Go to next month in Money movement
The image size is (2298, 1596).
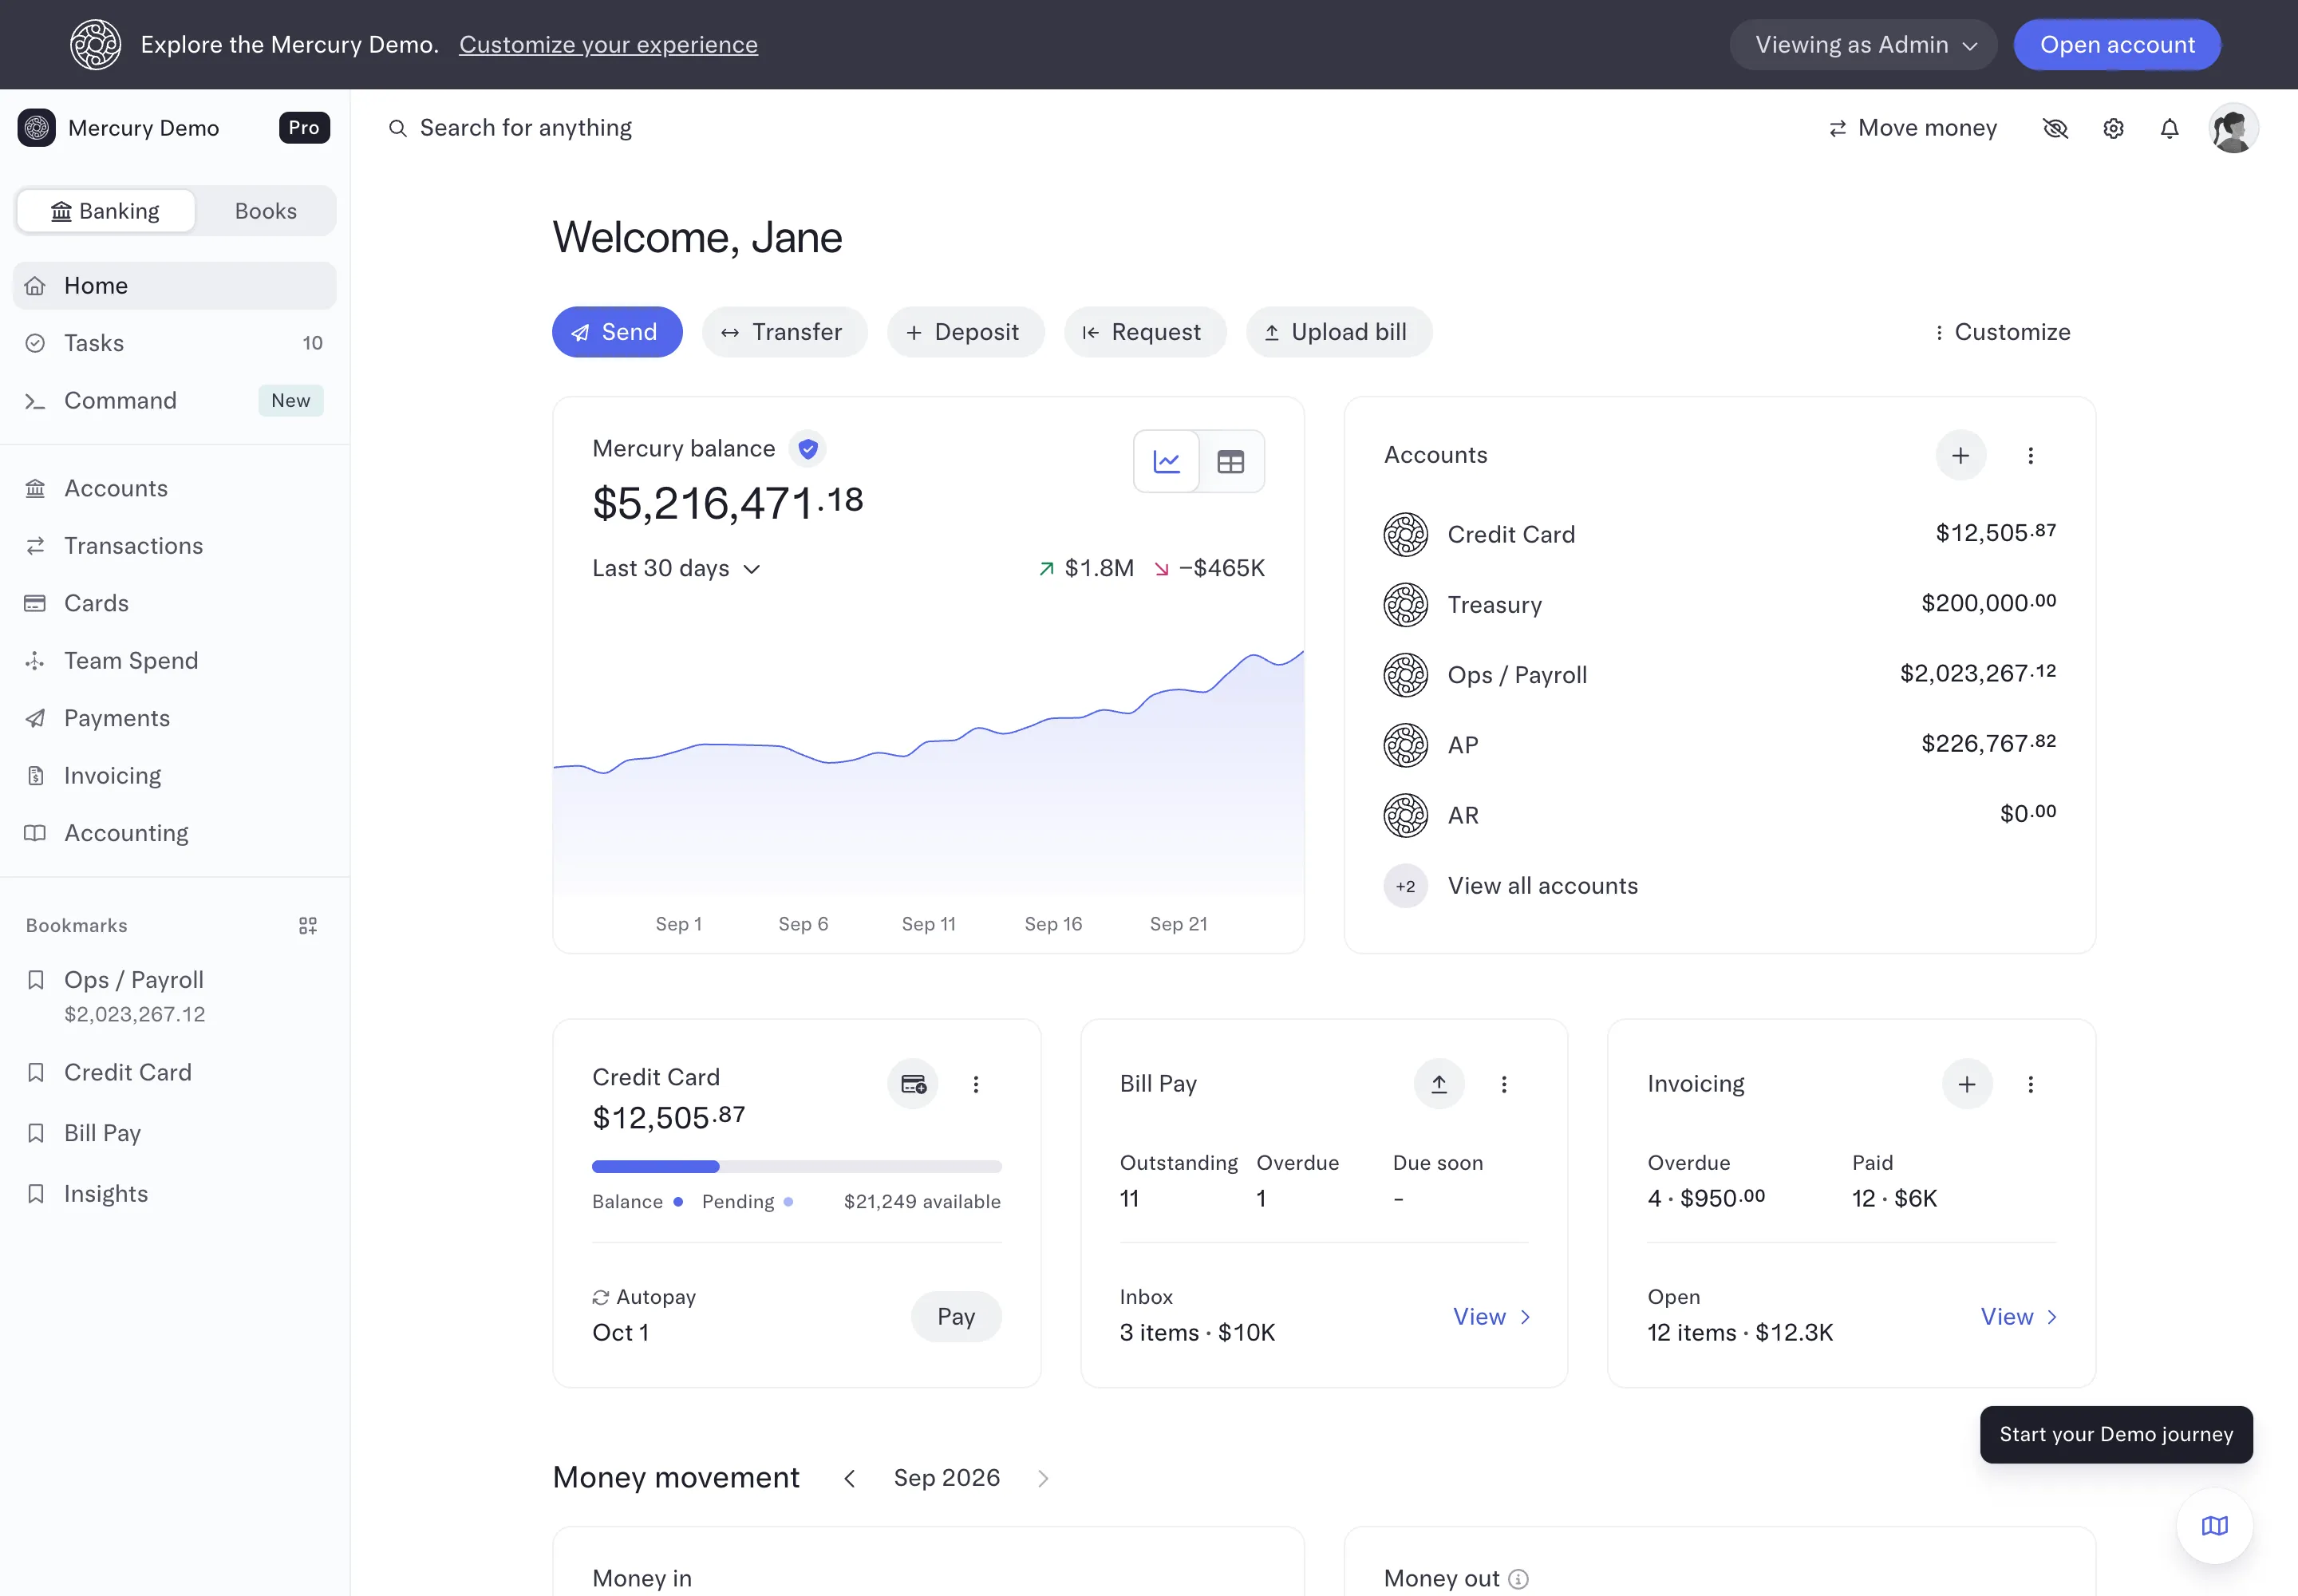(x=1043, y=1478)
